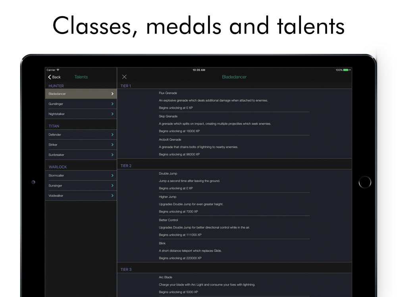Select the Arc Blade talent name
Image resolution: width=397 pixels, height=297 pixels.
tap(165, 277)
